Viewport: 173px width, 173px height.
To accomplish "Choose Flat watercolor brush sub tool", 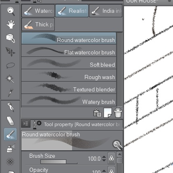I will (x=69, y=51).
